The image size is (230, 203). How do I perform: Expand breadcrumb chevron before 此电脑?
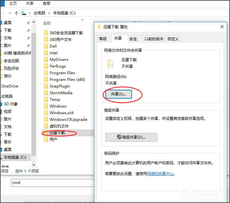[x=30, y=13]
